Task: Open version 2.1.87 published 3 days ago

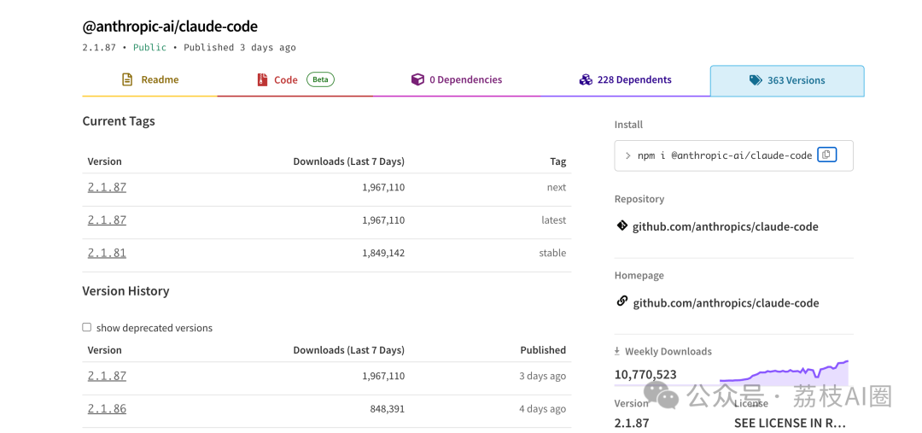Action: [x=107, y=376]
